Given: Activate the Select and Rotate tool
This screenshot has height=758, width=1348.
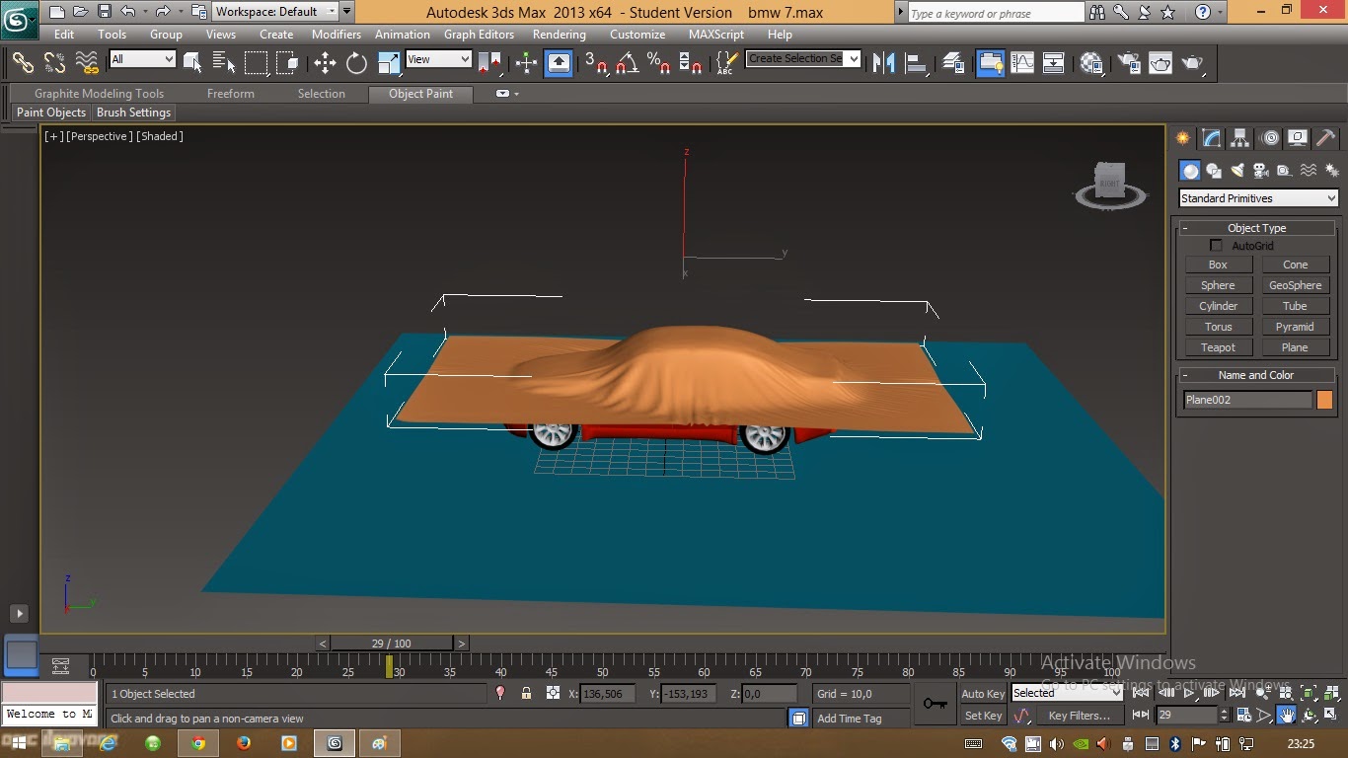Looking at the screenshot, I should click(356, 63).
